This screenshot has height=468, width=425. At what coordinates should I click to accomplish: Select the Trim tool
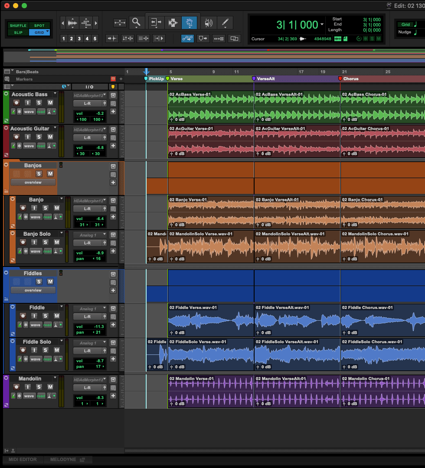[x=156, y=23]
